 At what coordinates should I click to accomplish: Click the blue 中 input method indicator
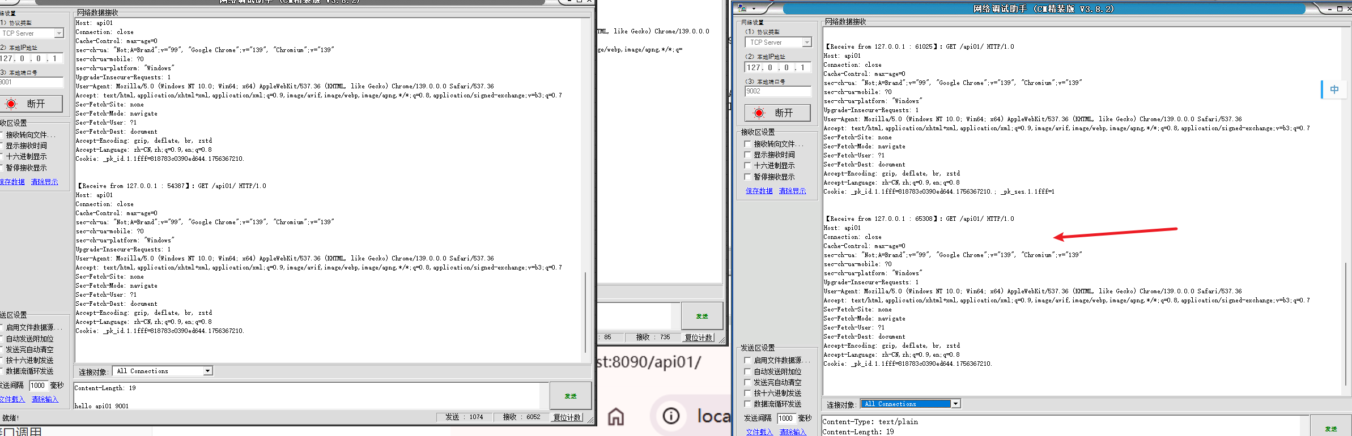coord(1334,89)
